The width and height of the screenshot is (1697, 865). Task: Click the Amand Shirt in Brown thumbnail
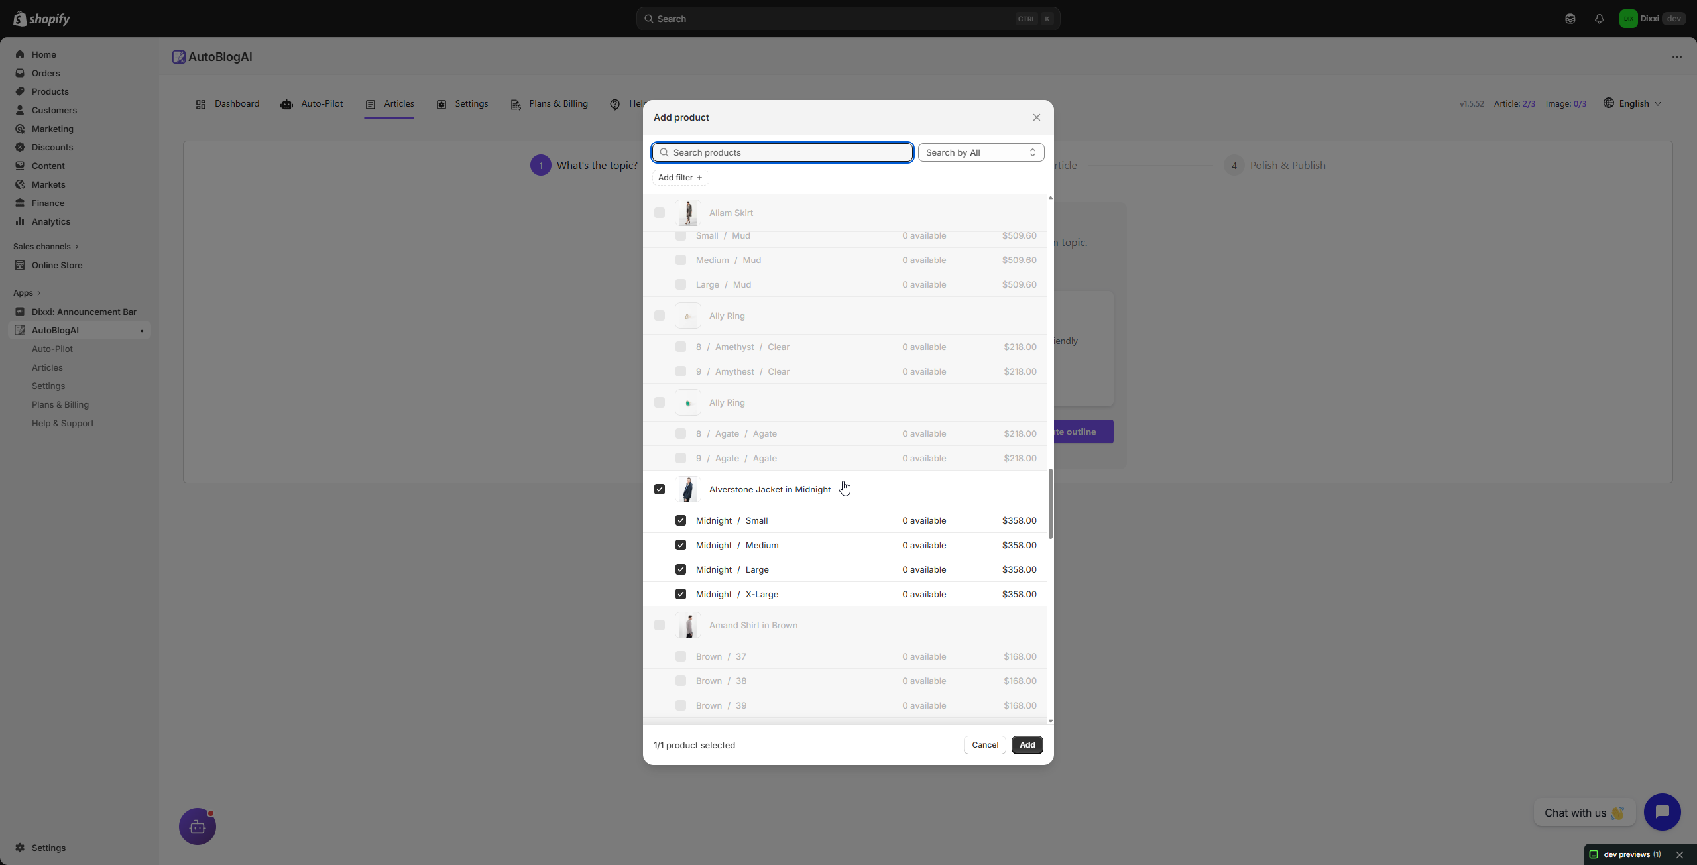click(688, 625)
